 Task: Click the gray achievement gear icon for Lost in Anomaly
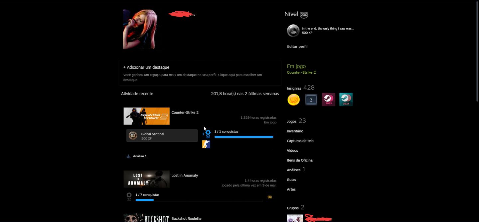[129, 196]
